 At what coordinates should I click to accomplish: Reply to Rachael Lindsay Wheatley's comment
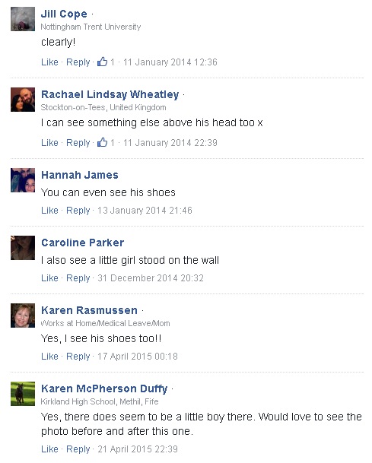78,143
